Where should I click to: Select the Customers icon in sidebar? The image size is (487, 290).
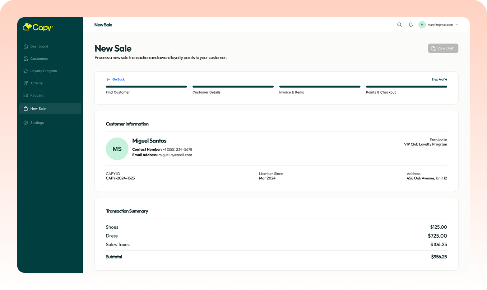tap(25, 59)
